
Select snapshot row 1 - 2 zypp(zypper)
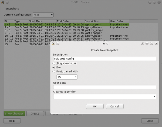point(67,24)
